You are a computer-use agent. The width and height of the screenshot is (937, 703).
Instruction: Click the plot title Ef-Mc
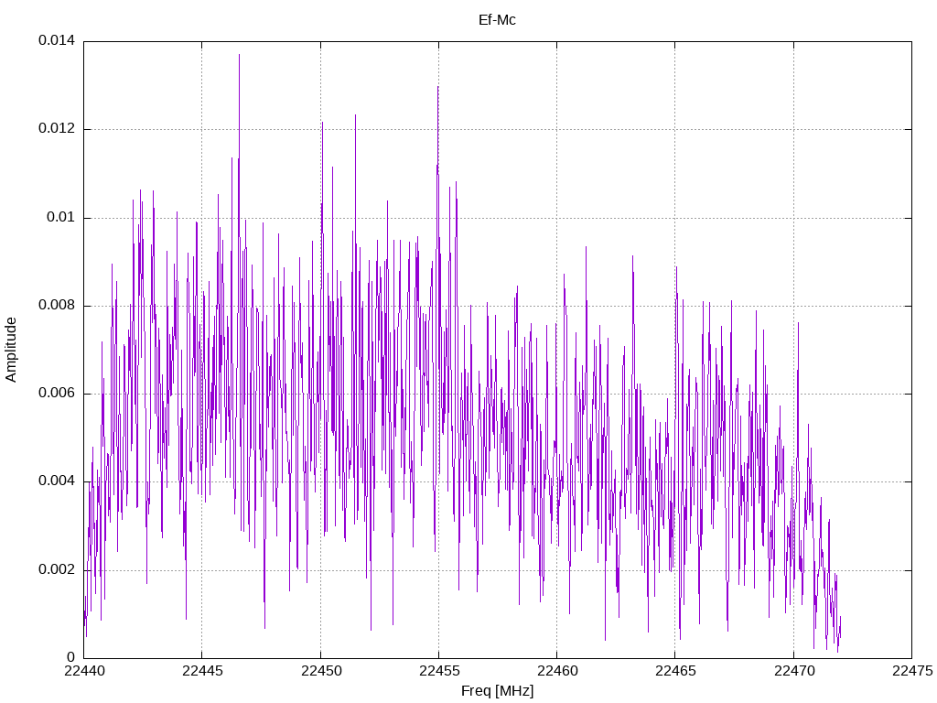tap(497, 20)
